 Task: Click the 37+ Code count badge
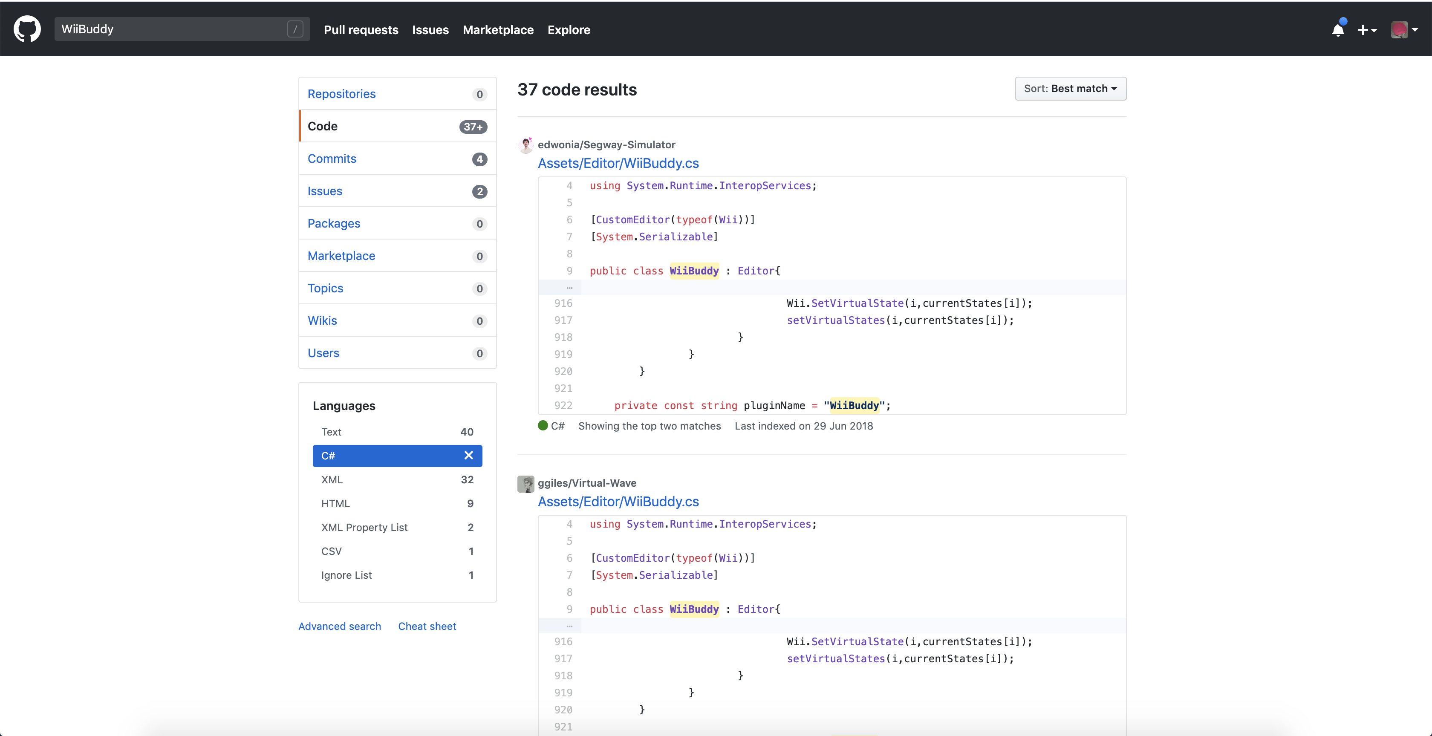pos(473,127)
